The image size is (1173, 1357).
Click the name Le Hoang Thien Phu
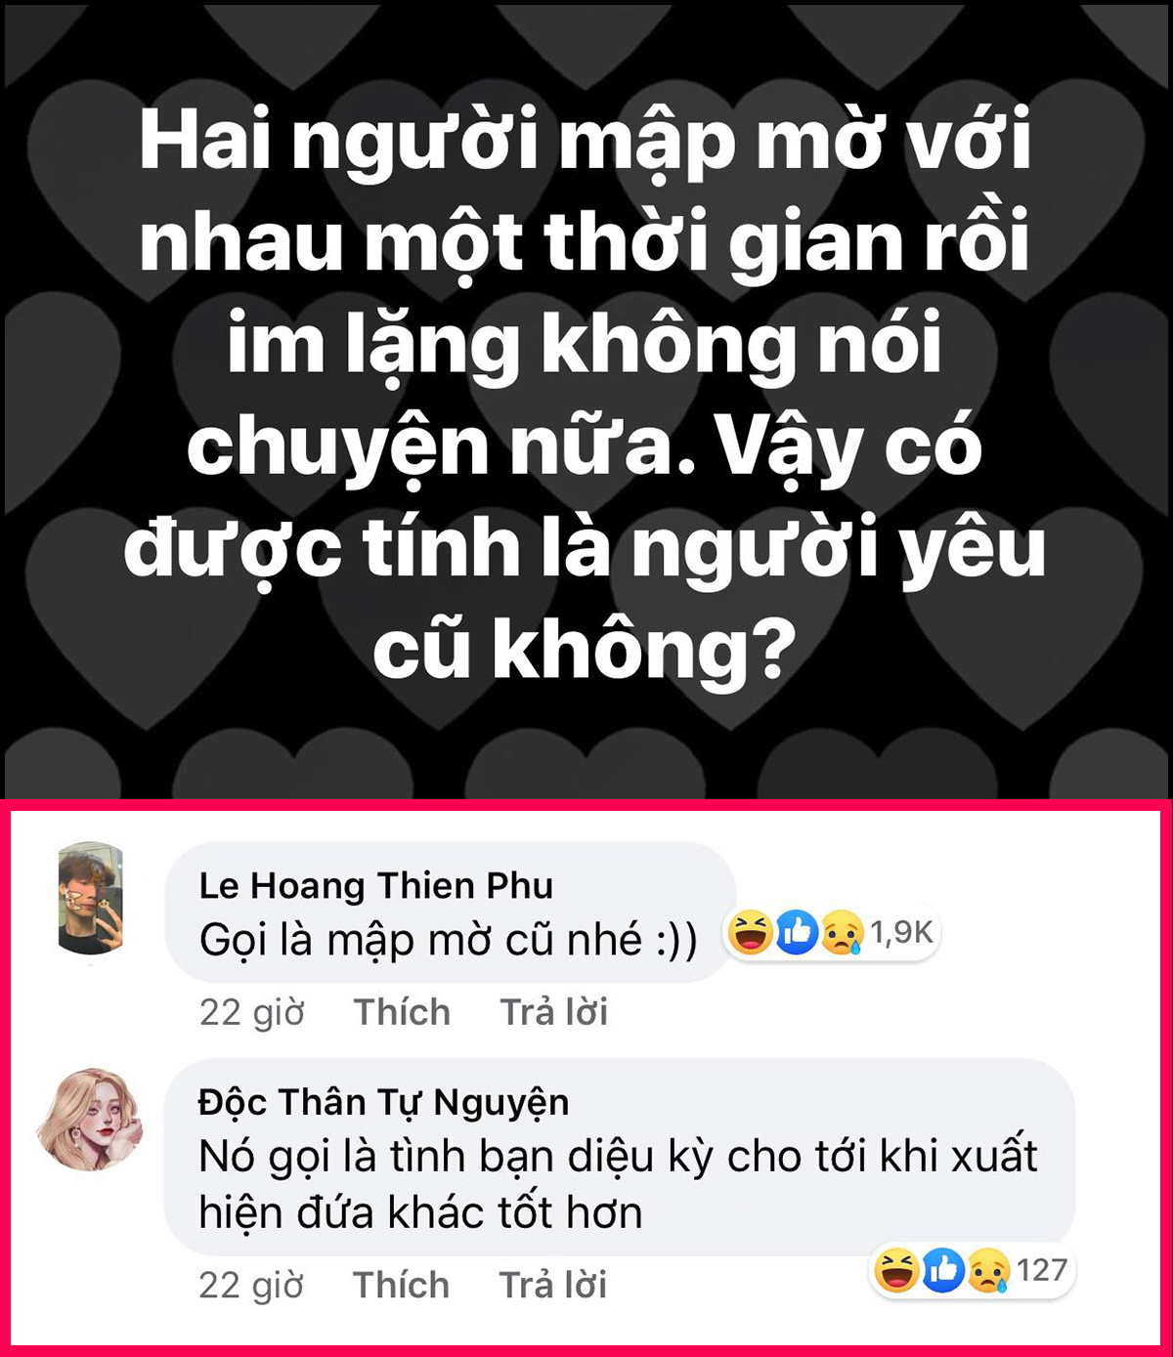(x=376, y=885)
